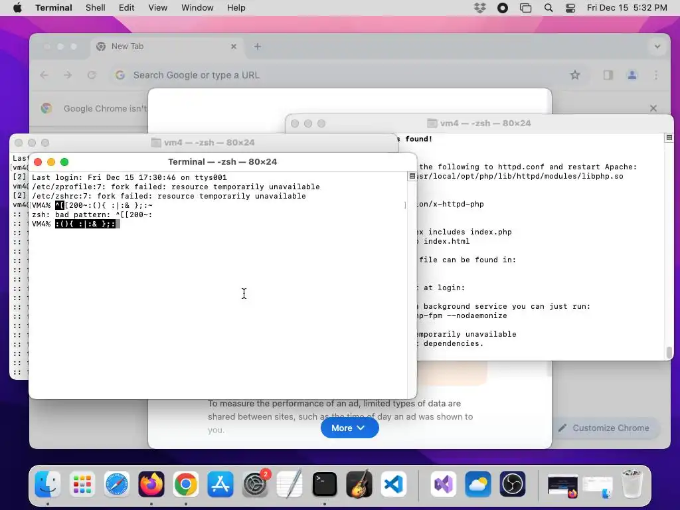Click the window manager icon in menu bar
Screen dimensions: 680x510
coord(526,8)
